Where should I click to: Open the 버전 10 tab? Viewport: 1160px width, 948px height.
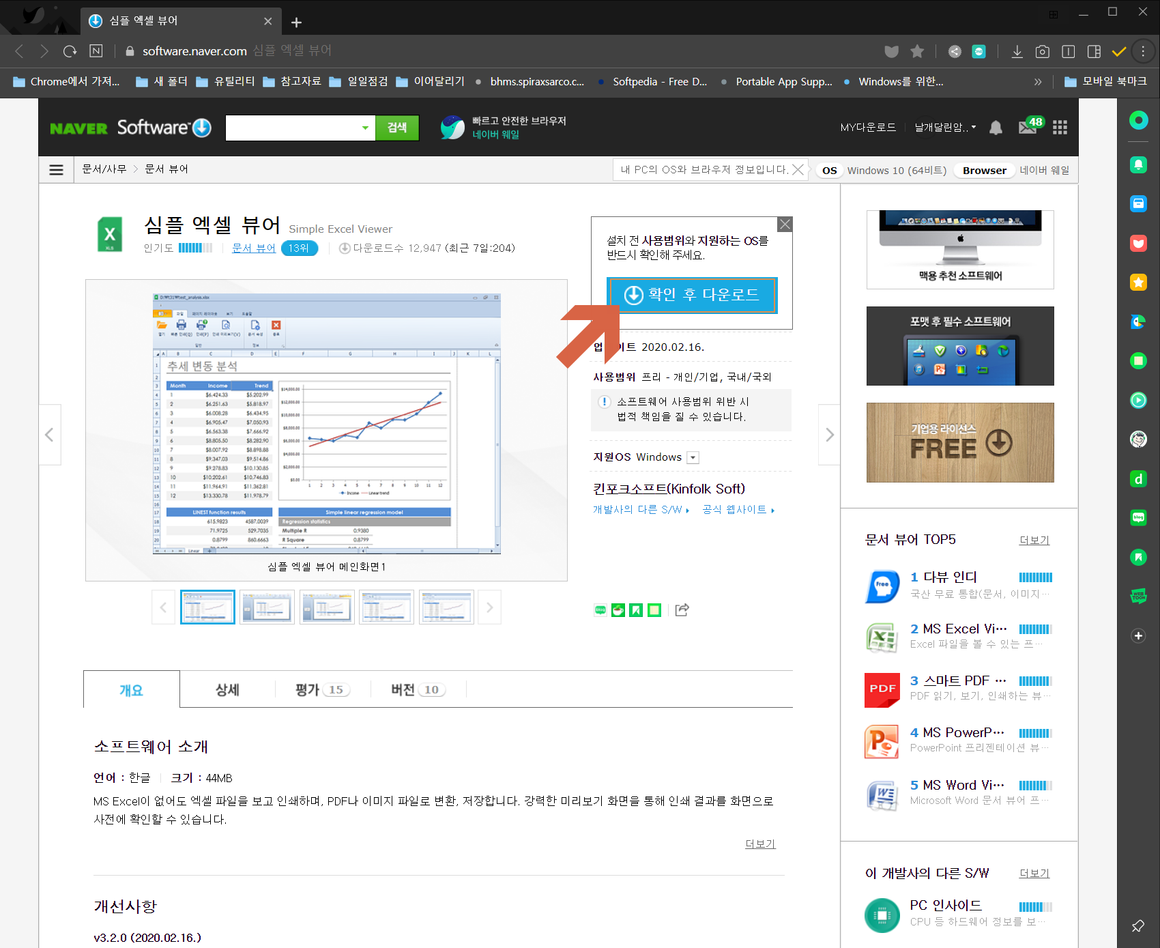point(418,689)
